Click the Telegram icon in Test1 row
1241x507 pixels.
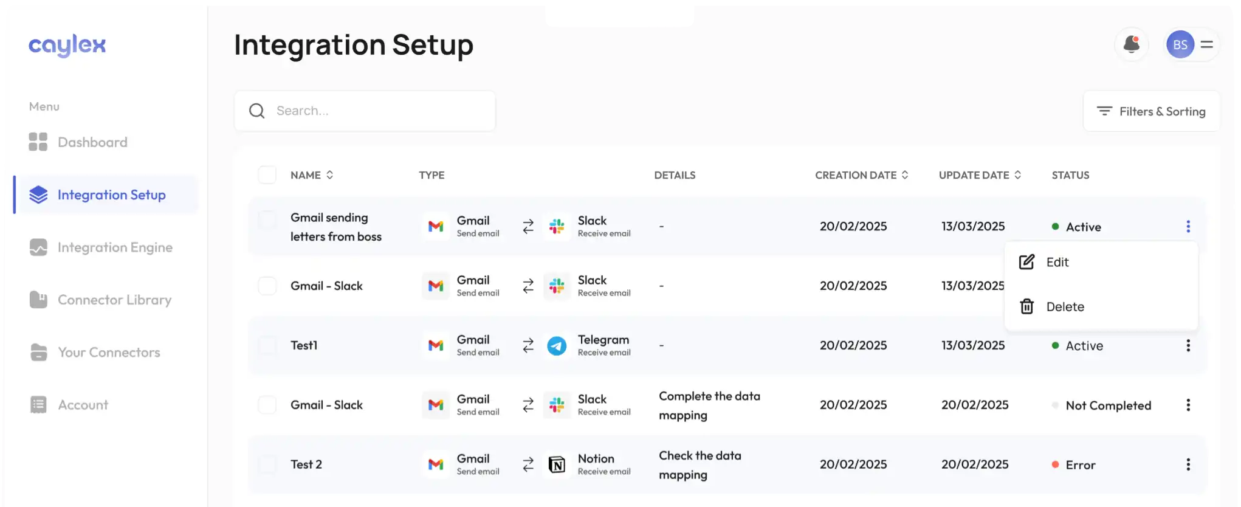point(557,345)
